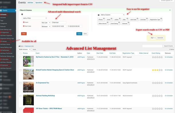Remove the Author column chip
This screenshot has width=175, height=113.
point(120,19)
